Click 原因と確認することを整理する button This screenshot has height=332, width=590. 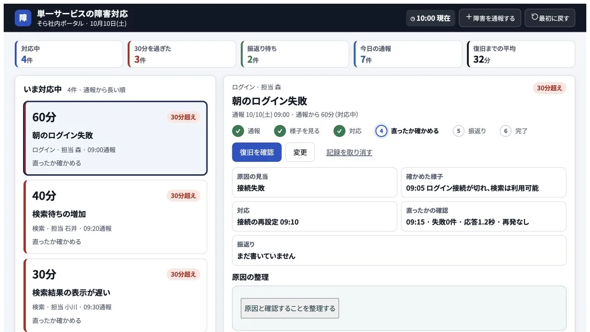290,308
